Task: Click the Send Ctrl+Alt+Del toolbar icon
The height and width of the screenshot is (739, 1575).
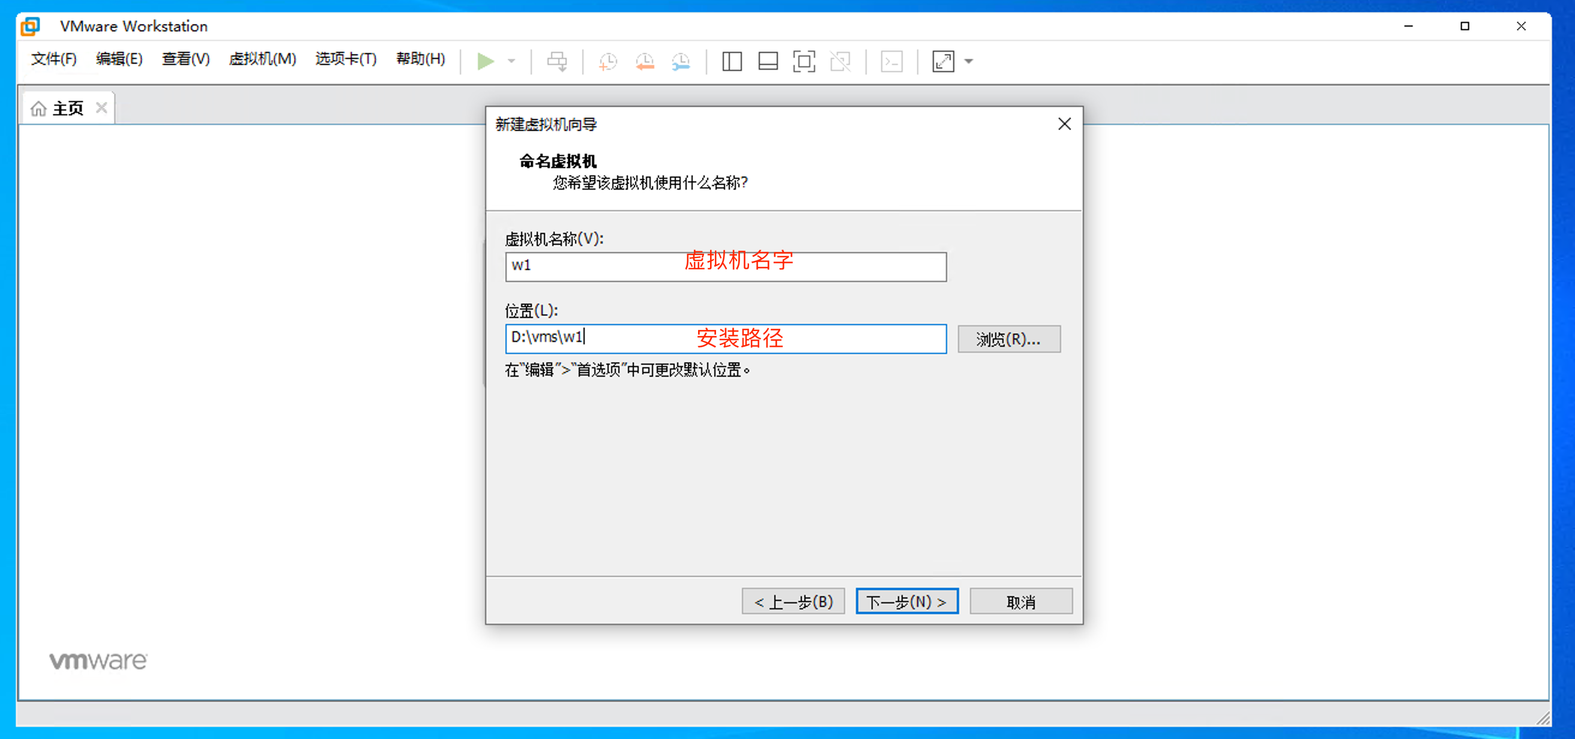Action: pyautogui.click(x=558, y=61)
